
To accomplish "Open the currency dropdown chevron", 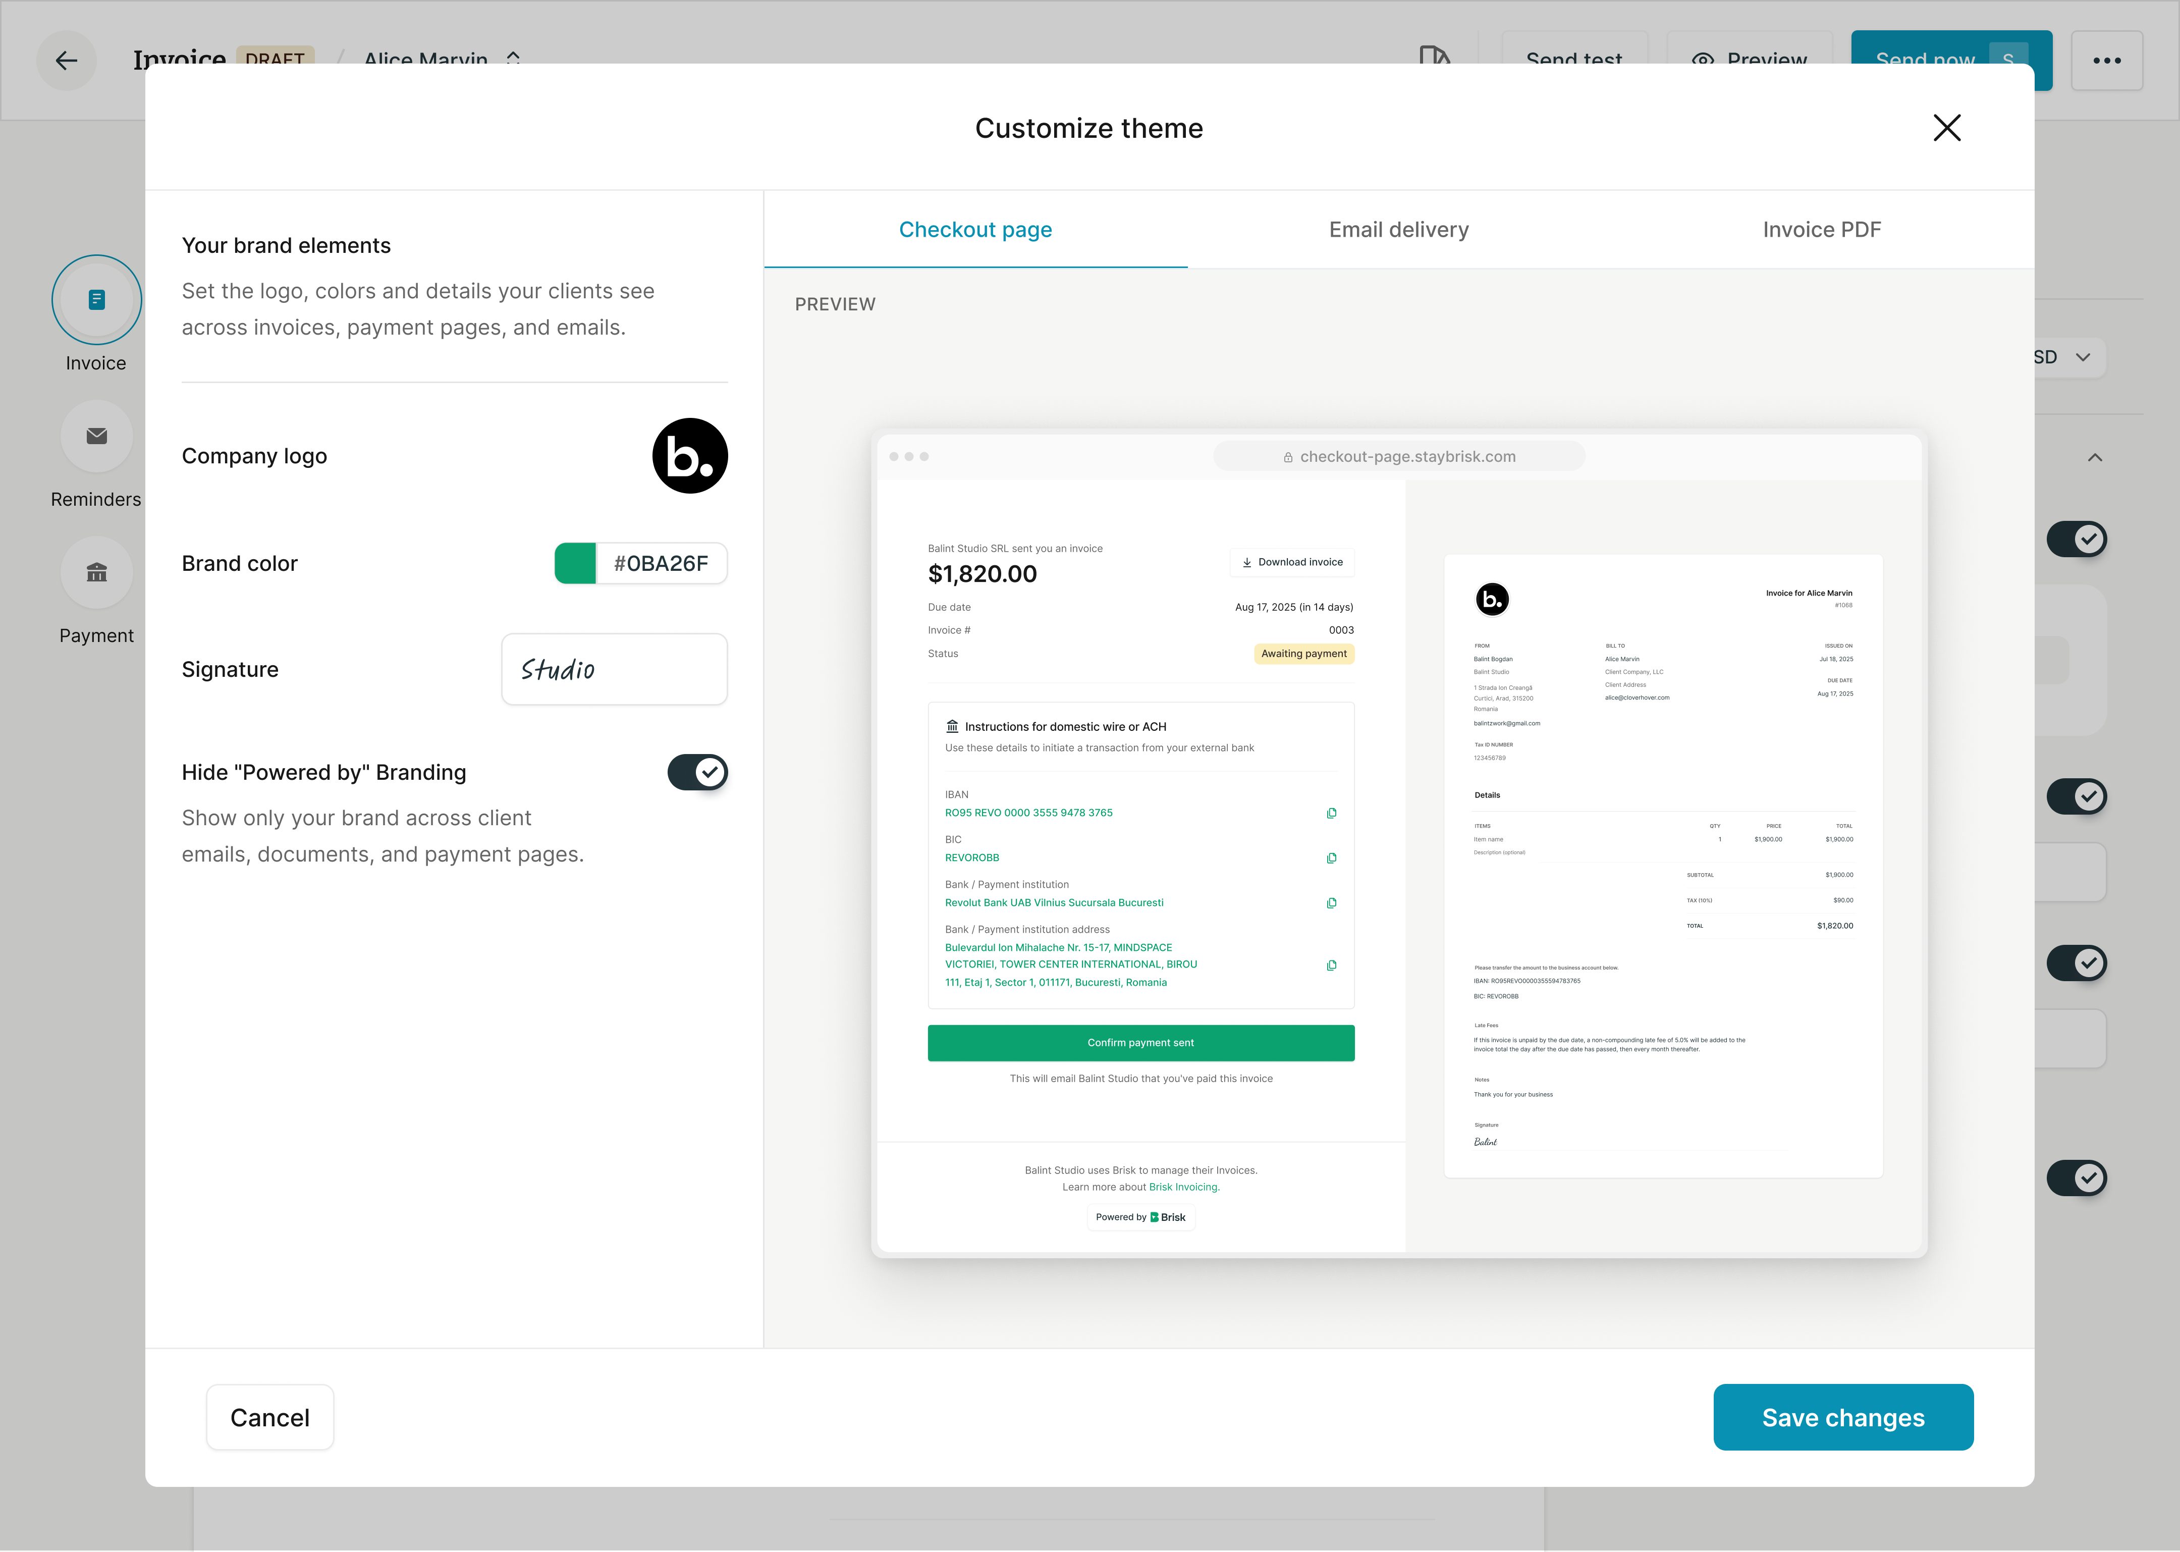I will 2084,357.
